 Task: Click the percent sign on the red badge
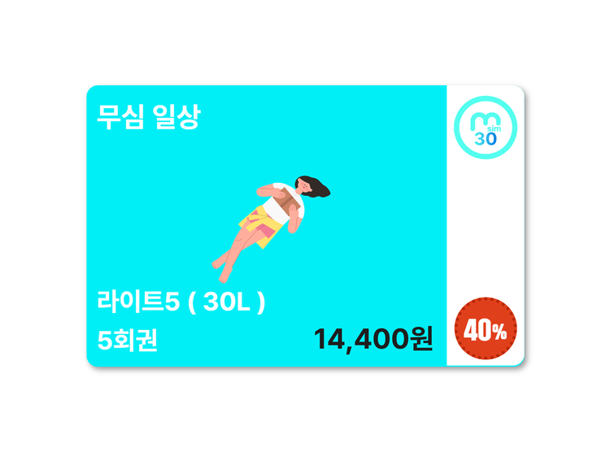tap(499, 331)
